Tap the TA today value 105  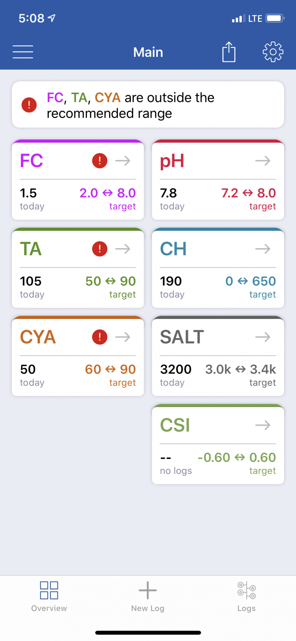click(x=31, y=281)
